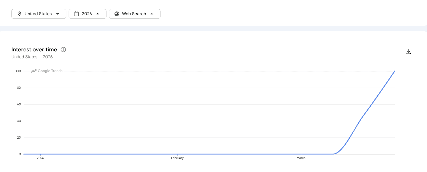The image size is (427, 172).
Task: Click the March label on the time axis
Action: 301,158
